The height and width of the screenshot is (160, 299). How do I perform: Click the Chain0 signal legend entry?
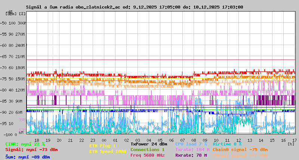[x=240, y=150]
